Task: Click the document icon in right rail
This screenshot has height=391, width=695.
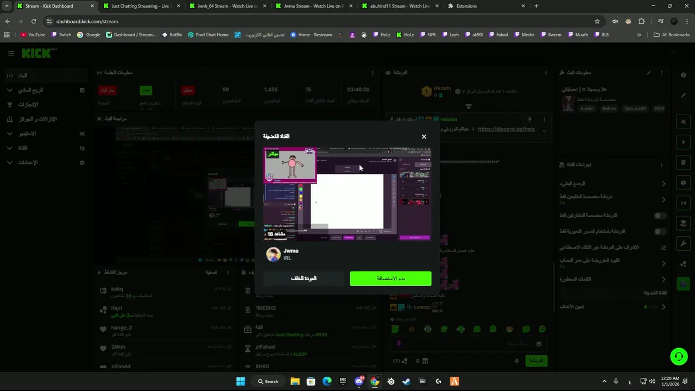Action: click(684, 162)
